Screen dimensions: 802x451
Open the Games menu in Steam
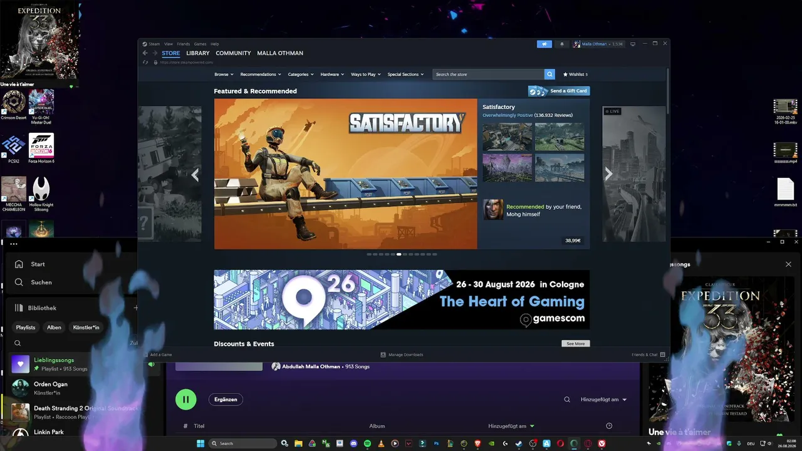click(200, 44)
